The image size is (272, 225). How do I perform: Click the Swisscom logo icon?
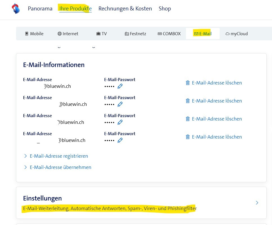tap(16, 8)
